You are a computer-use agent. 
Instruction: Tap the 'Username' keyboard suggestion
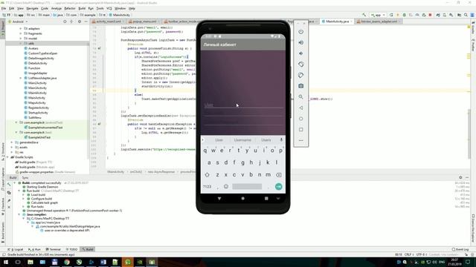[x=242, y=140]
